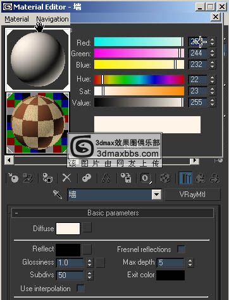Click the Red color slider bar
Image resolution: width=229 pixels, height=300 pixels.
click(139, 42)
